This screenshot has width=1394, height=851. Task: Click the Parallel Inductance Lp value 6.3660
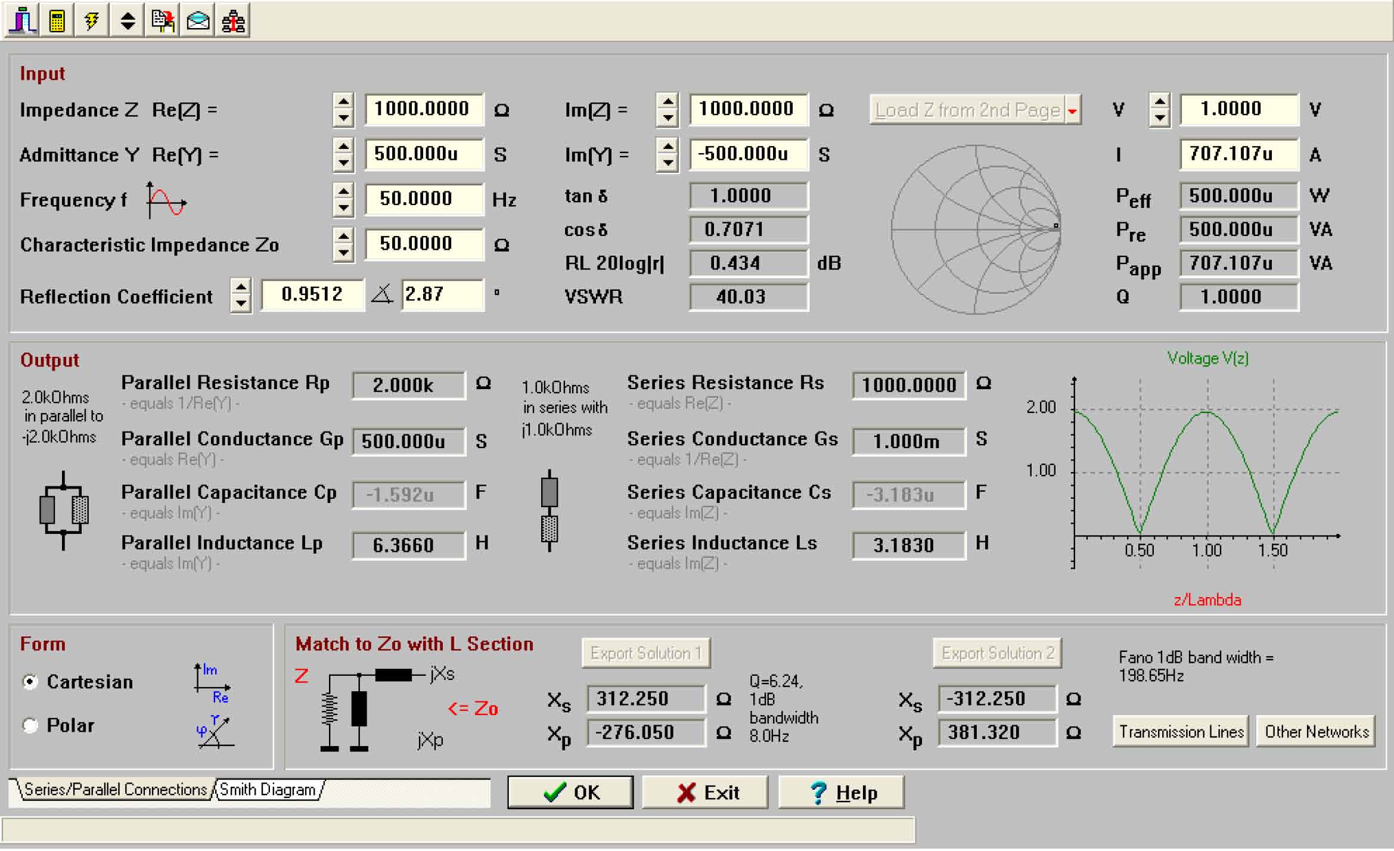pyautogui.click(x=409, y=546)
